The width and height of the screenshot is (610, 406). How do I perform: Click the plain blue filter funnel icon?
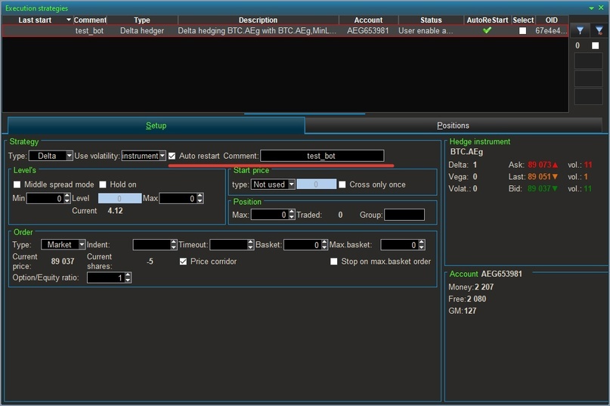(580, 30)
